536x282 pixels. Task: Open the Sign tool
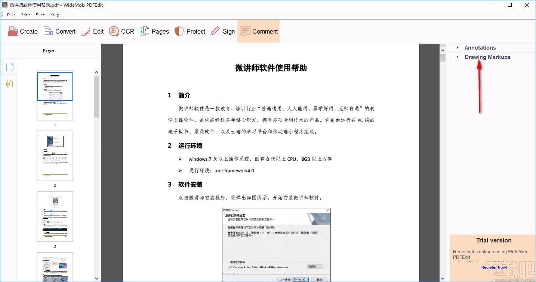[223, 31]
